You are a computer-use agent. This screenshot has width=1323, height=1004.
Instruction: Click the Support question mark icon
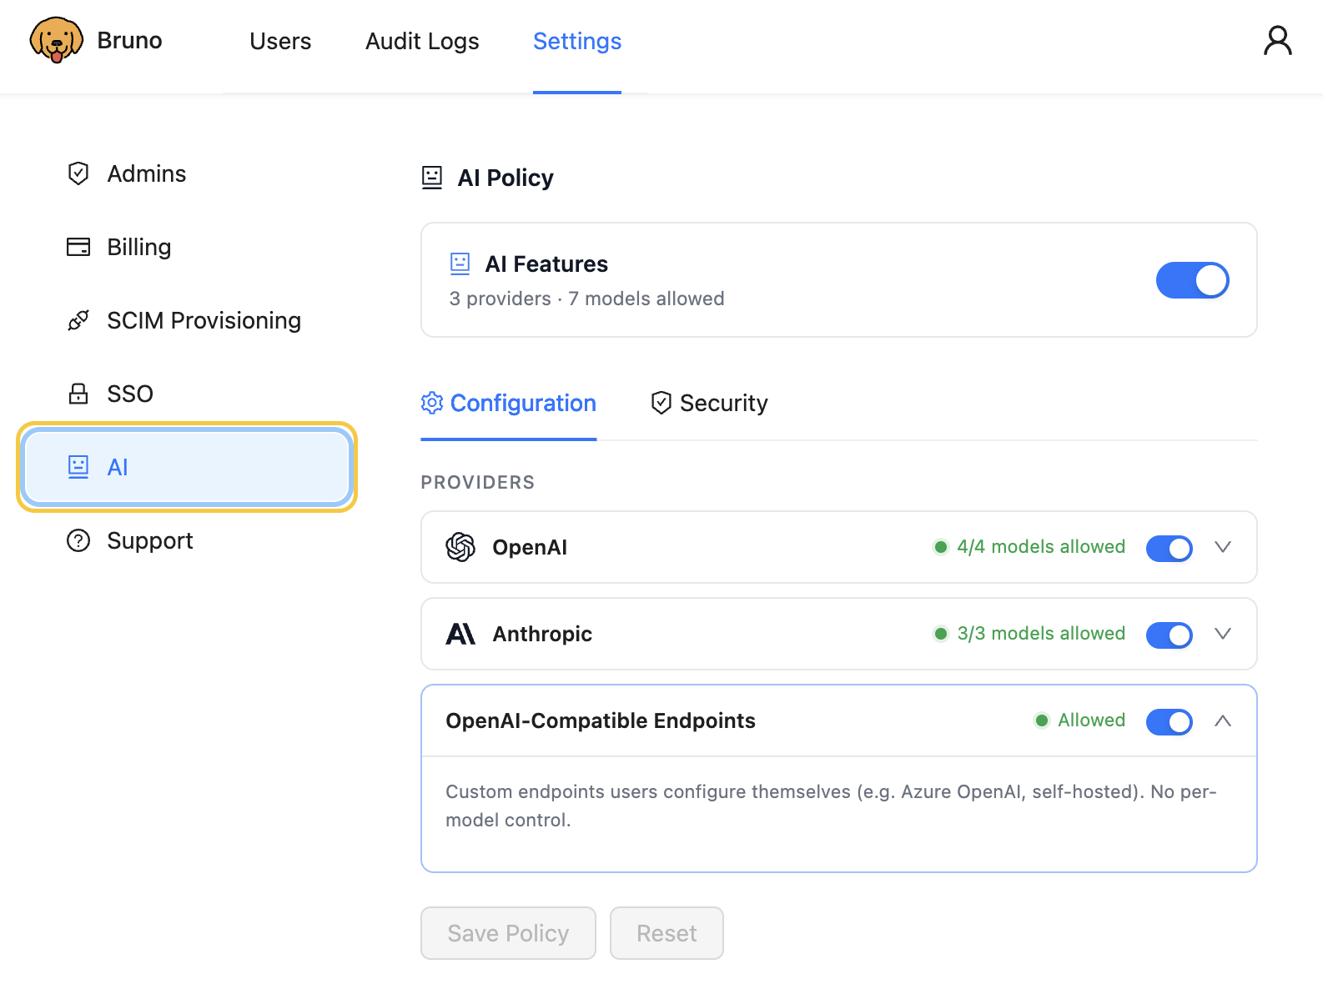(x=78, y=540)
